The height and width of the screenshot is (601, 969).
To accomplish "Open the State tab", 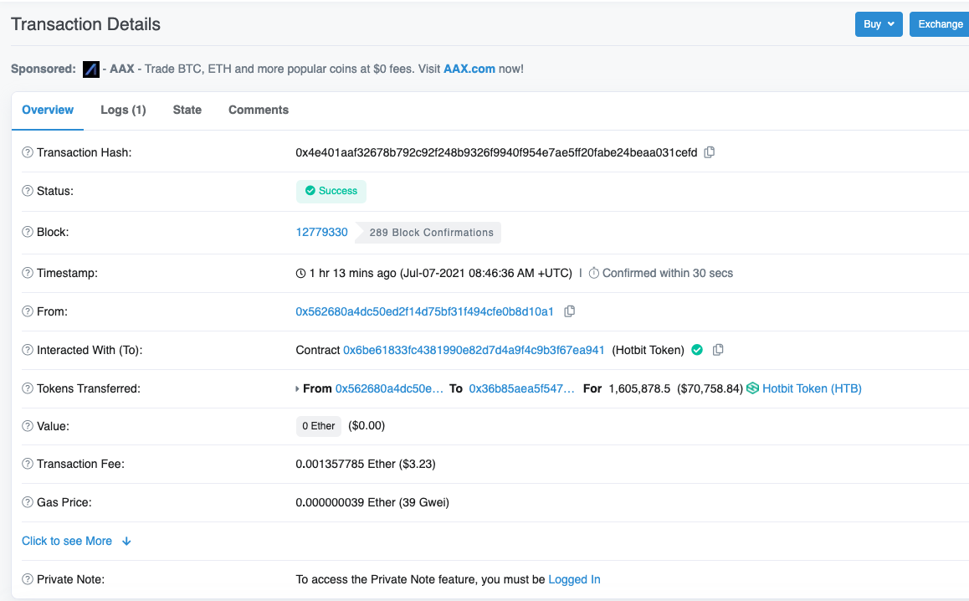I will (x=187, y=110).
